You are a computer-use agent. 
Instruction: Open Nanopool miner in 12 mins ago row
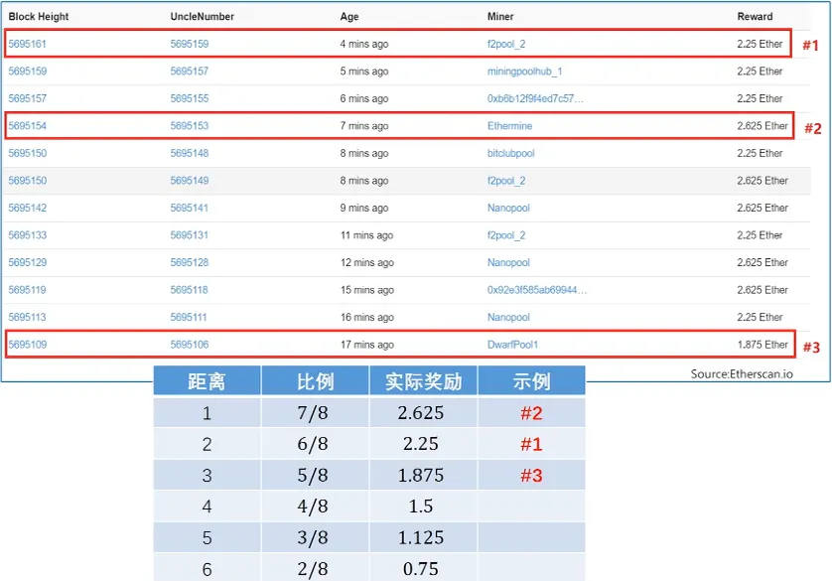(508, 262)
